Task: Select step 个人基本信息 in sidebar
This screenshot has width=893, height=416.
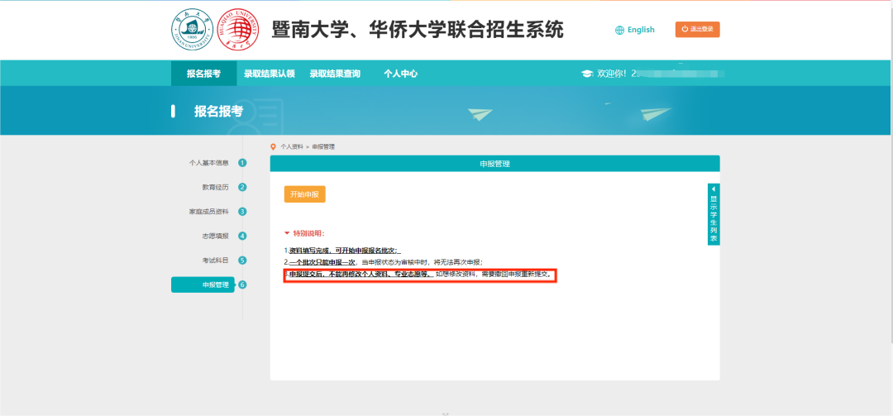Action: pyautogui.click(x=209, y=163)
